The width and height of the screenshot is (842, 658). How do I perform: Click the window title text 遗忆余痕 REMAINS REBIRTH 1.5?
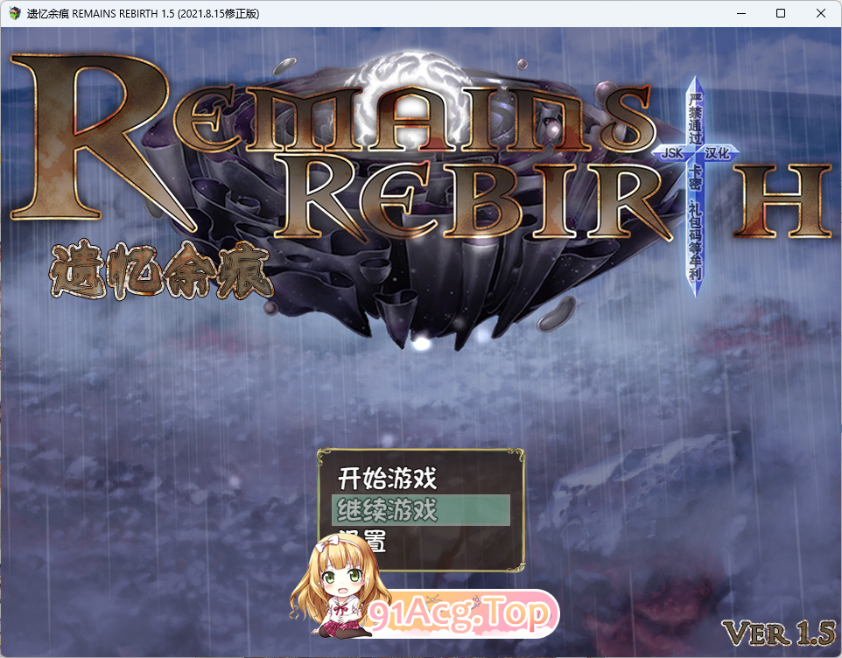[143, 13]
